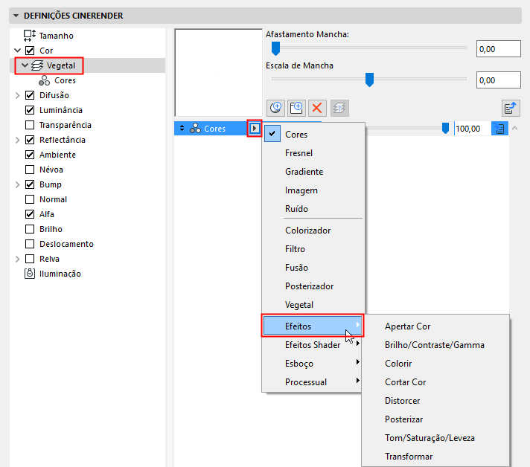Screen dimensions: 530x467
Task: Select Brilho/Contraste/Gamma effect
Action: (435, 345)
